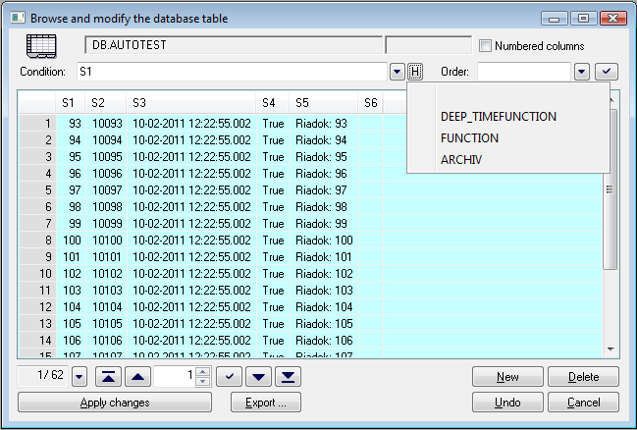Confirm the Order with the checkmark button

[x=608, y=72]
